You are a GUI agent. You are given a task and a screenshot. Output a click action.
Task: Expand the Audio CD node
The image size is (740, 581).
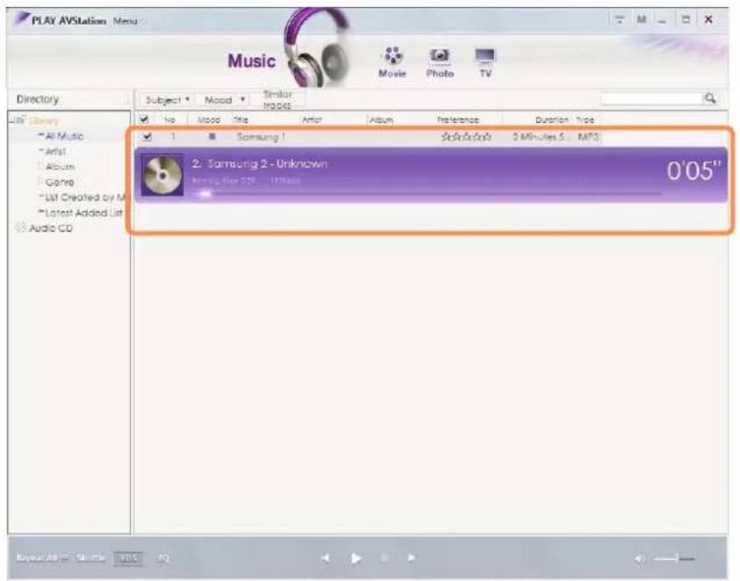(20, 228)
